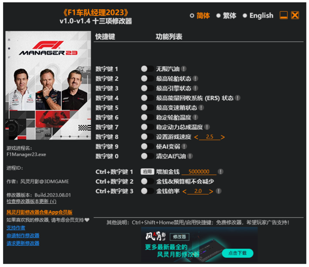Click the F1 Manager 23 cover image

click(x=48, y=85)
